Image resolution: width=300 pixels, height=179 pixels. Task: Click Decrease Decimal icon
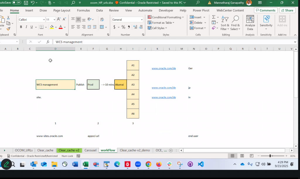click(x=141, y=27)
